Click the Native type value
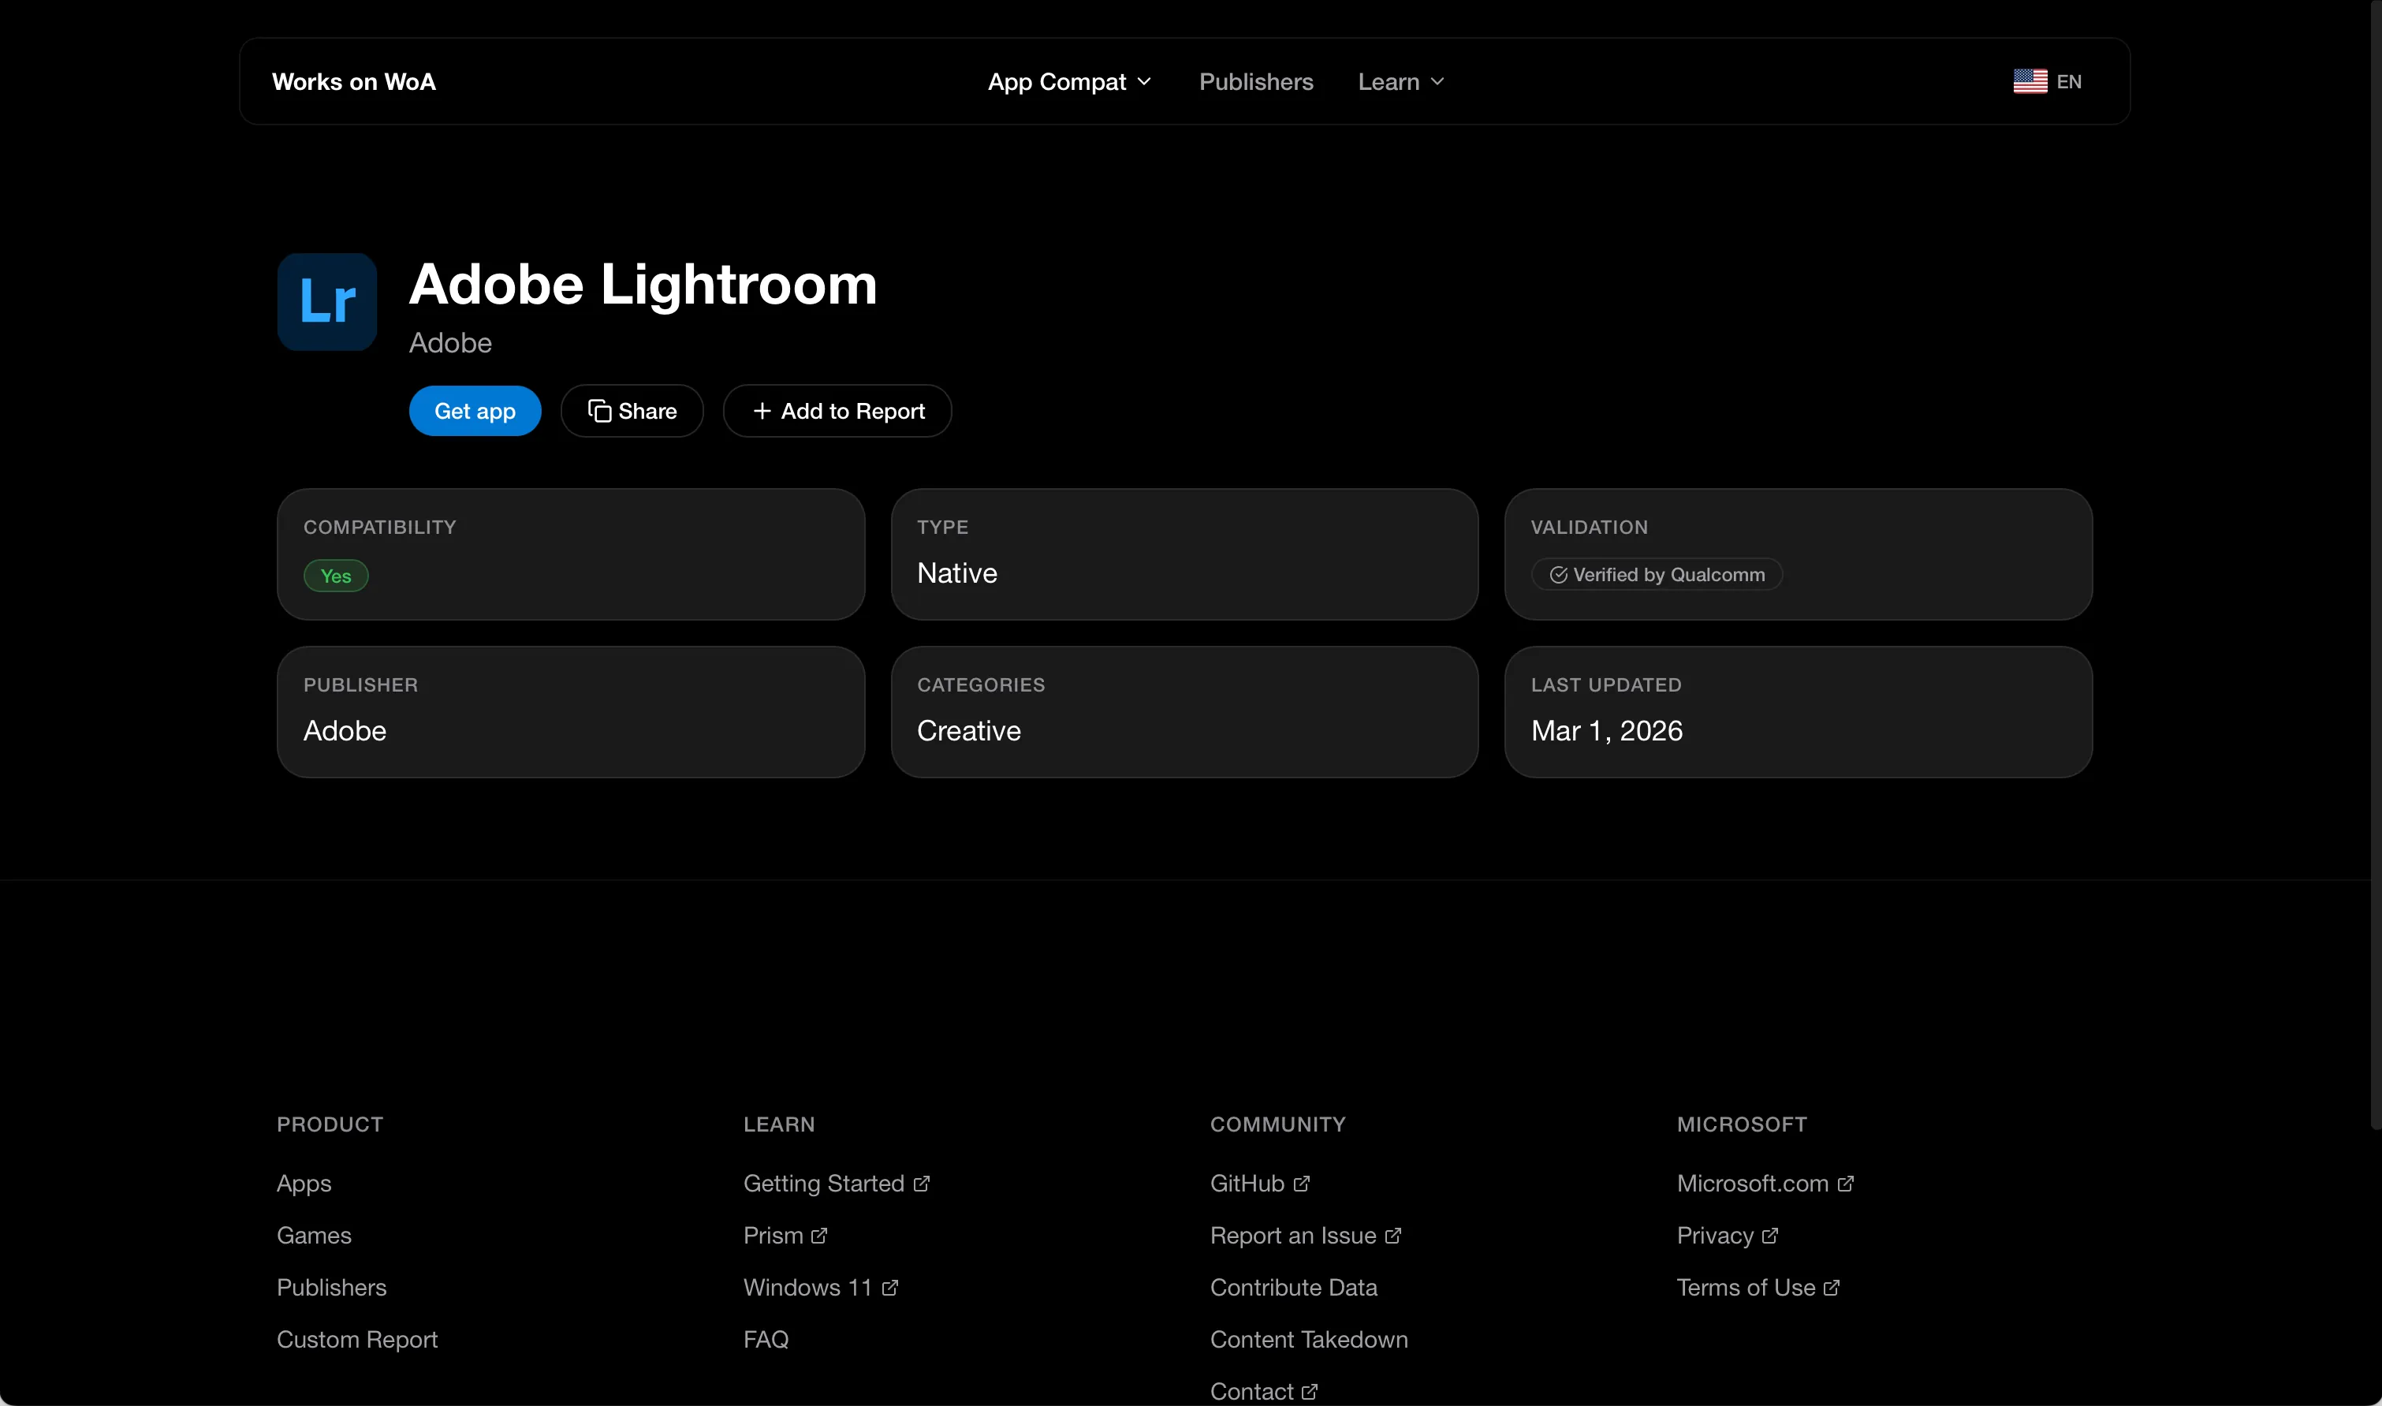Viewport: 2382px width, 1406px height. coord(956,574)
